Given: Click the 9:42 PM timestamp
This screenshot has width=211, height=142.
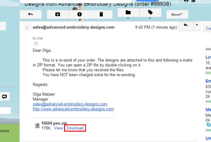Looking at the screenshot, I should tap(156, 27).
